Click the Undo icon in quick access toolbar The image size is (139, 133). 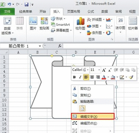click(x=9, y=4)
